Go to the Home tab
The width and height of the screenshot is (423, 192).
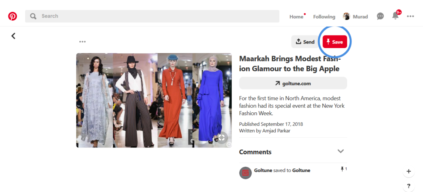[x=296, y=16]
